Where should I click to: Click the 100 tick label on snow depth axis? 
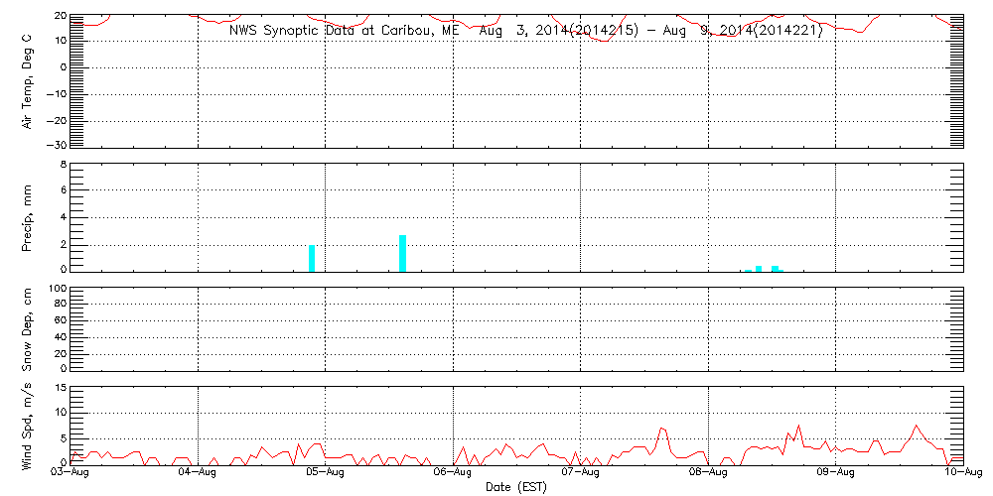click(x=57, y=289)
